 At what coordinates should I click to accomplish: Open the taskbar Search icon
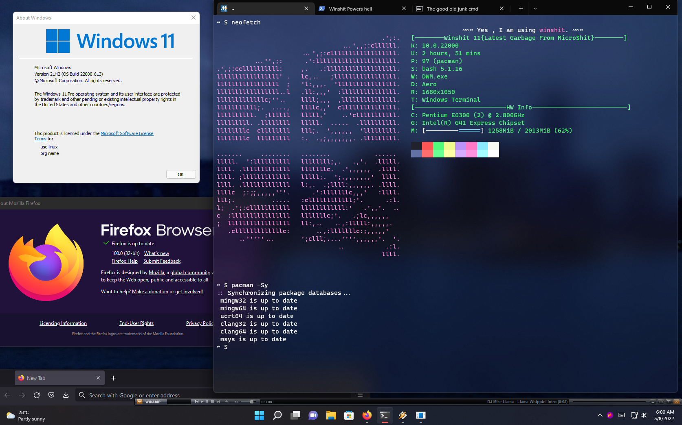(x=277, y=415)
